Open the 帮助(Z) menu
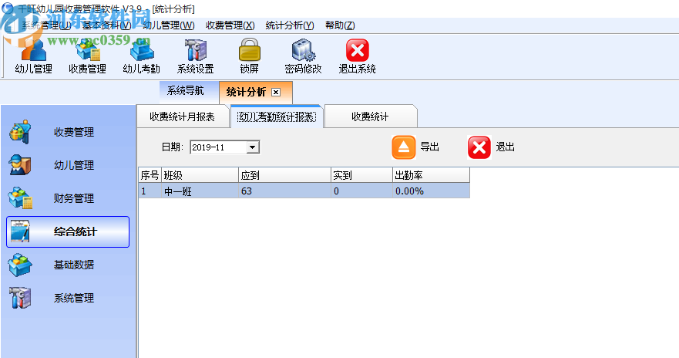The height and width of the screenshot is (358, 679). click(x=341, y=25)
